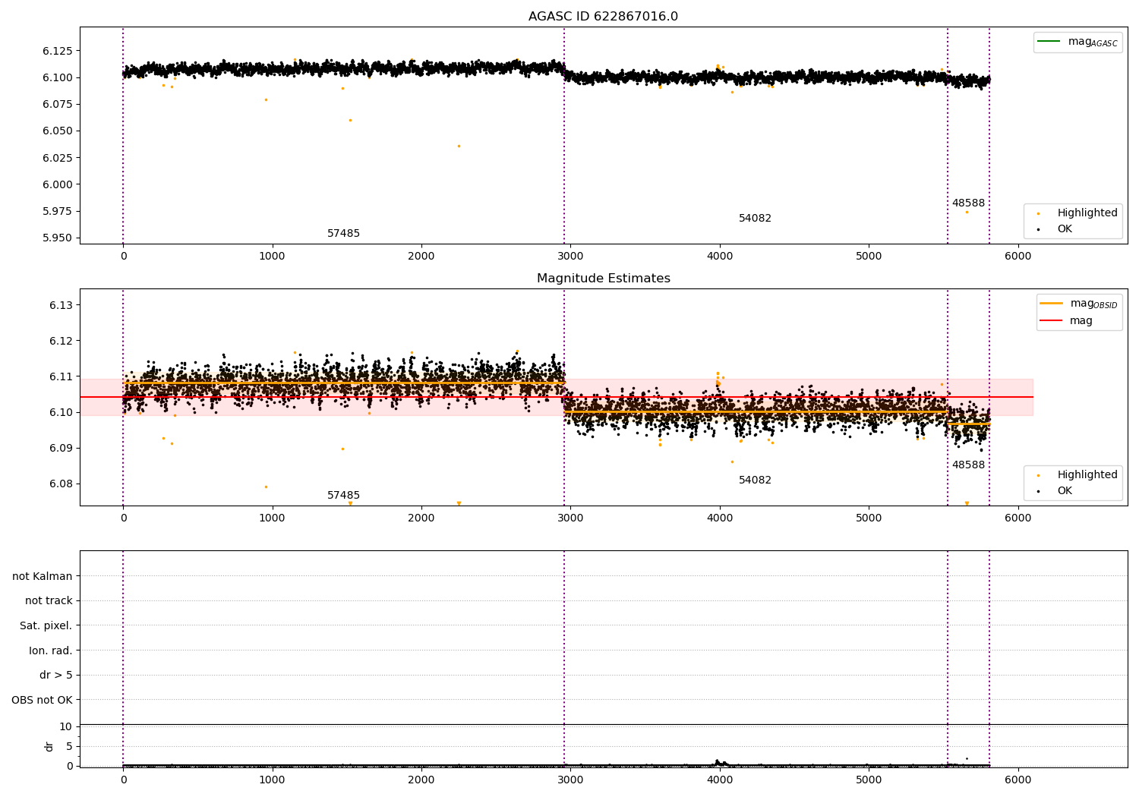Click the 6.000 y-axis tick label
The image size is (1139, 797).
click(58, 184)
